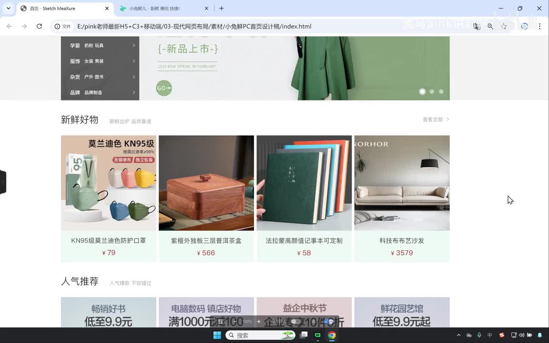This screenshot has width=549, height=343.
Task: Open a new tab with the plus button
Action: coord(221,9)
